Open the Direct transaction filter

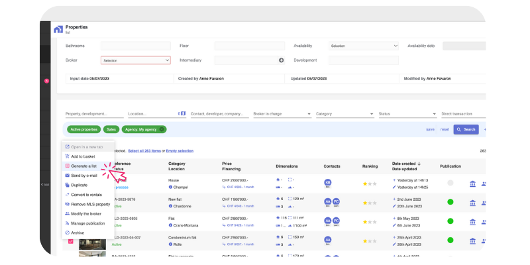pos(463,114)
